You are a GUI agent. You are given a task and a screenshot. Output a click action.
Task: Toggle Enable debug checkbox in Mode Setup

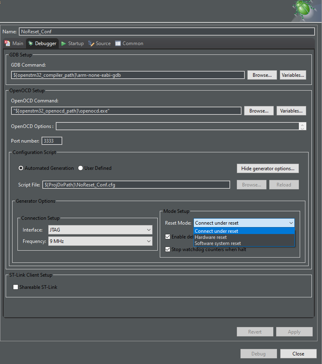coord(168,237)
